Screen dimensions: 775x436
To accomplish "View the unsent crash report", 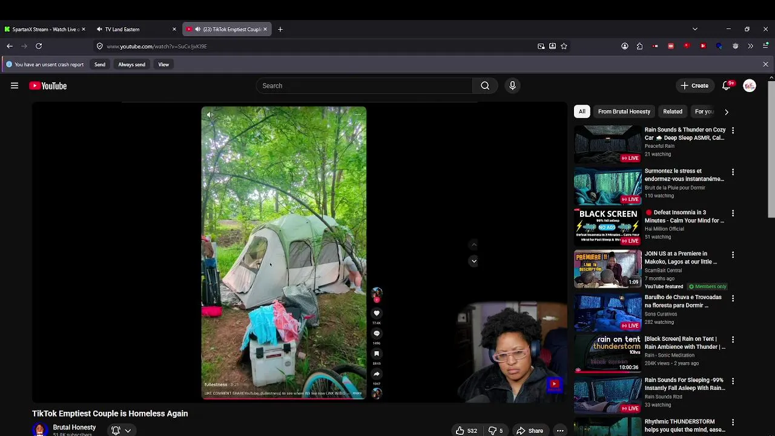I will click(x=163, y=64).
